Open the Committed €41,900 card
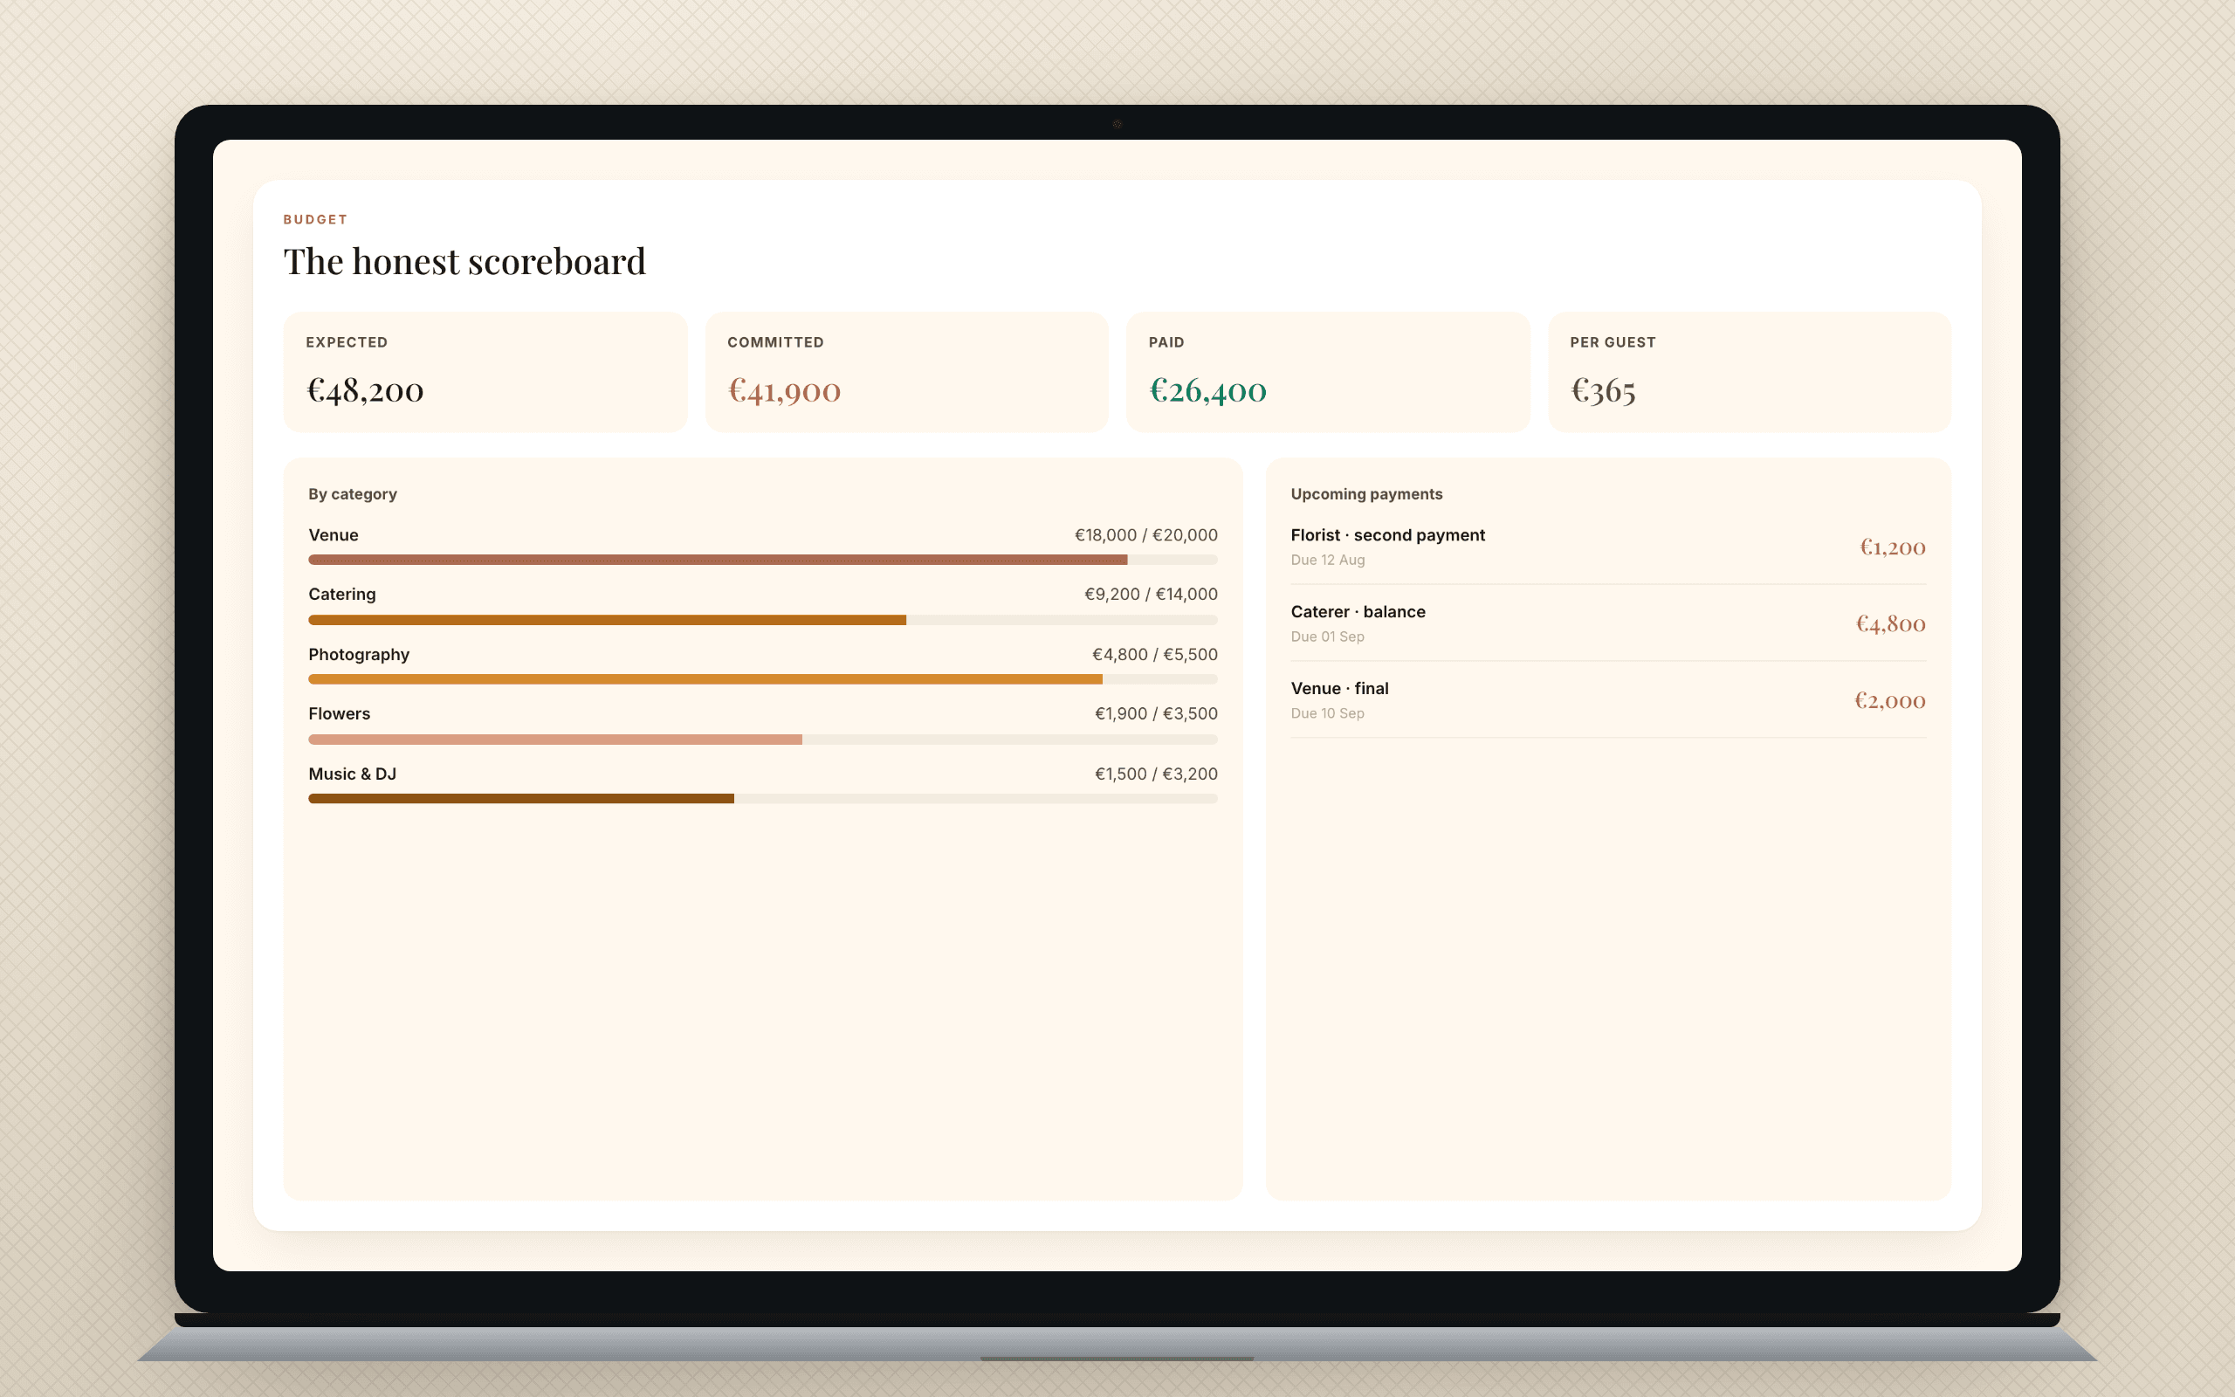Viewport: 2235px width, 1397px height. pyautogui.click(x=906, y=371)
